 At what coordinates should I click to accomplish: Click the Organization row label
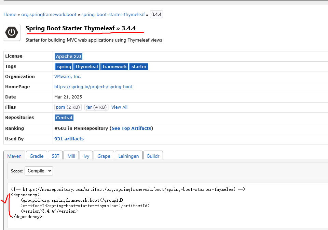pos(20,77)
